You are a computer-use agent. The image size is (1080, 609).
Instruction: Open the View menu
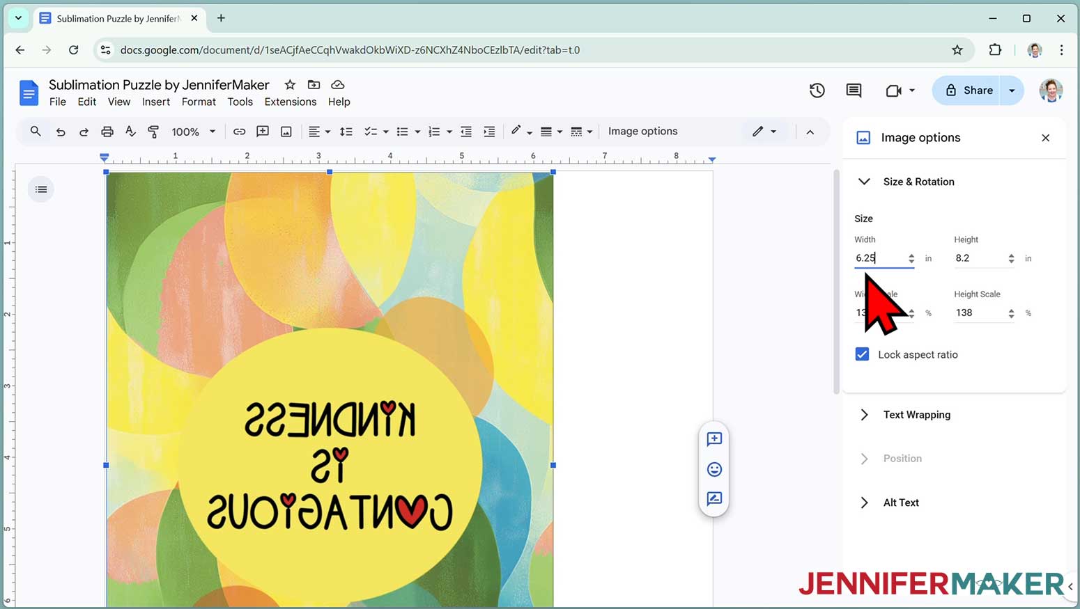click(119, 102)
